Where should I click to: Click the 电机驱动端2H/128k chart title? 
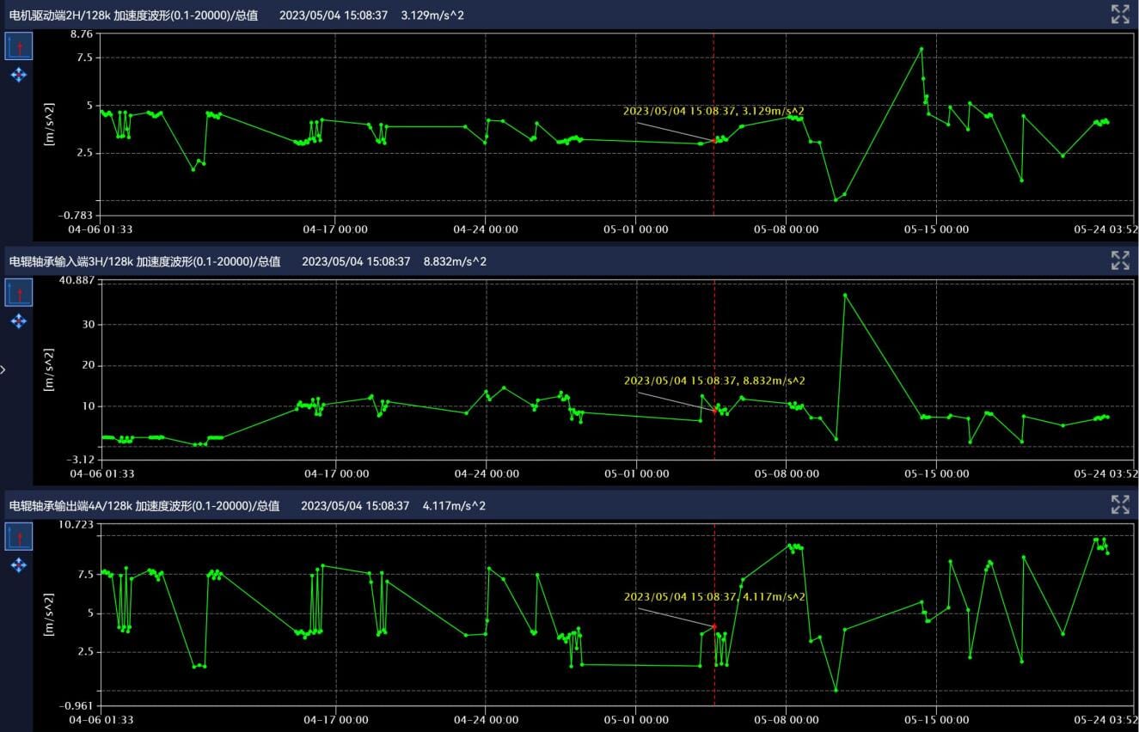pos(133,15)
